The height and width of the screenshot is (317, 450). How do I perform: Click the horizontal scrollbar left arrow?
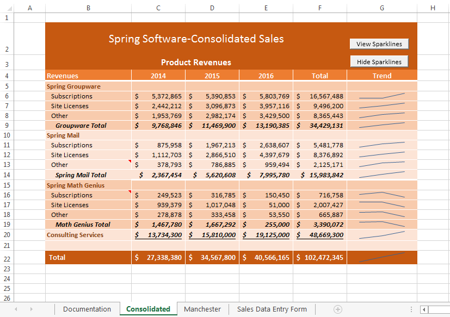click(x=423, y=308)
